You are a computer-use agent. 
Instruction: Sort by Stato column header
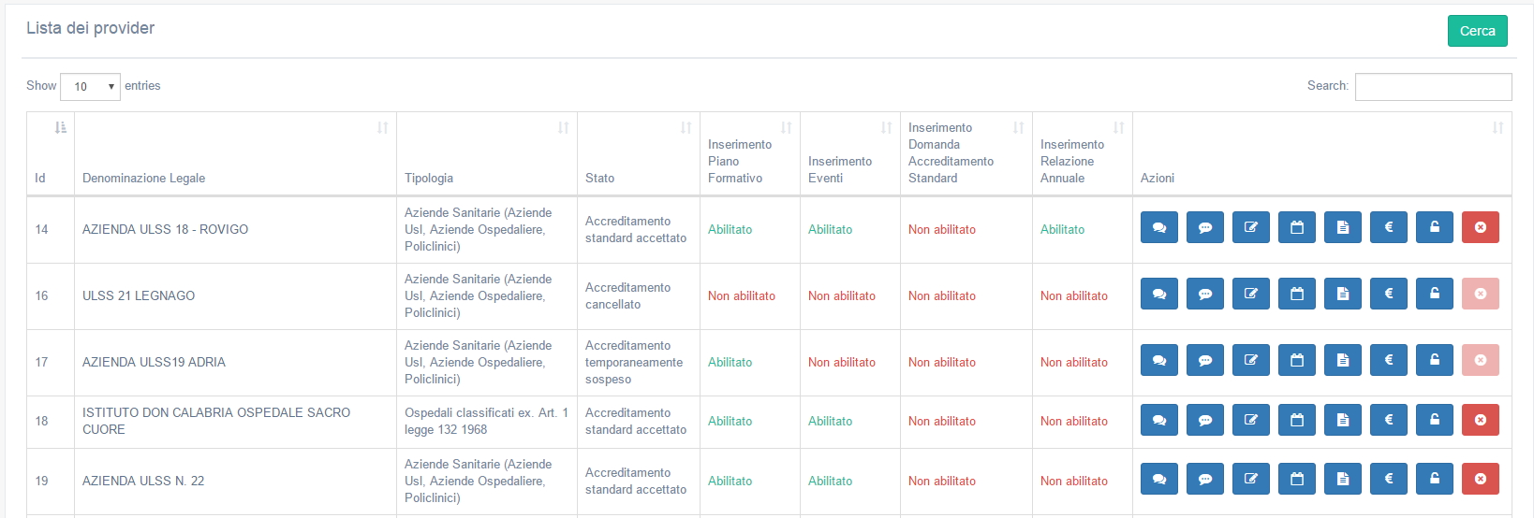(639, 153)
